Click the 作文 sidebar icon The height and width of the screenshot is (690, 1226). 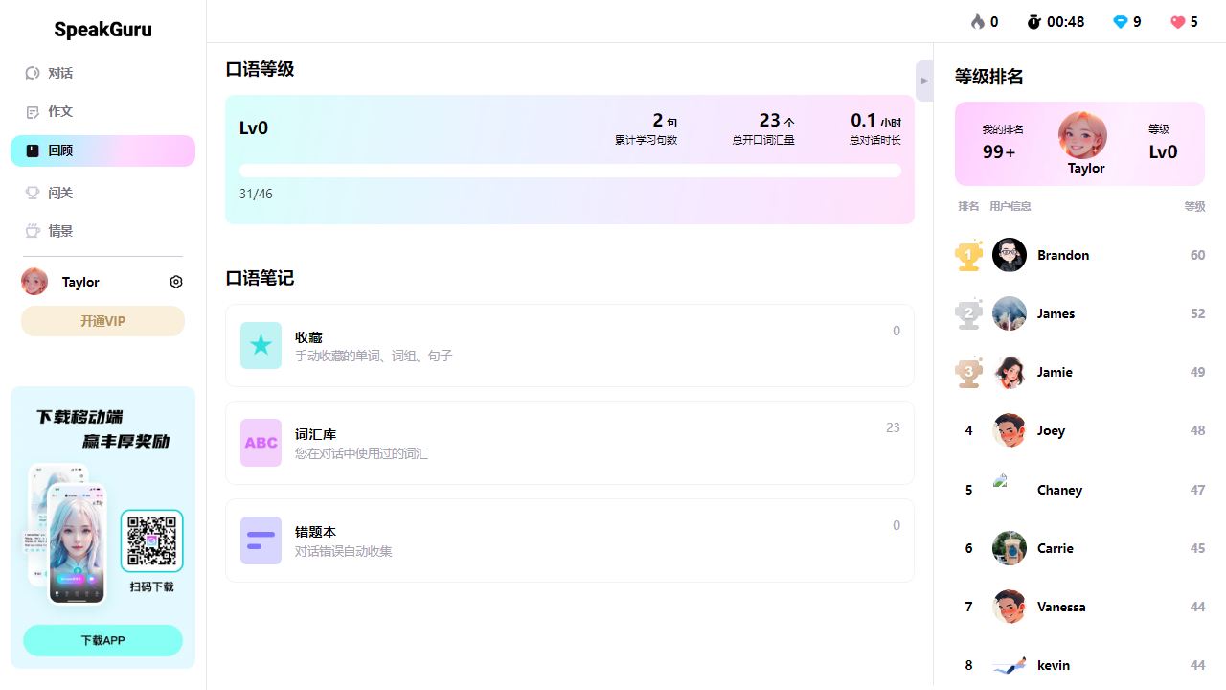coord(33,111)
